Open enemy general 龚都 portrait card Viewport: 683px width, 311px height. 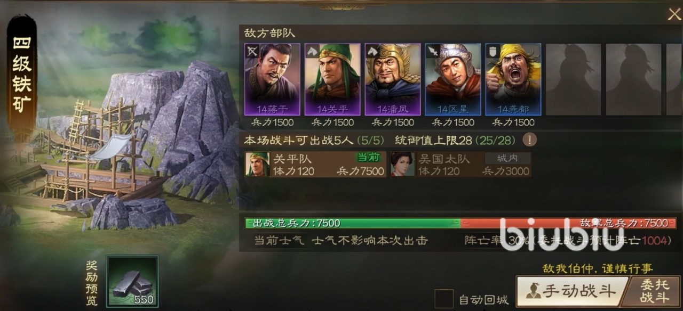coord(513,79)
